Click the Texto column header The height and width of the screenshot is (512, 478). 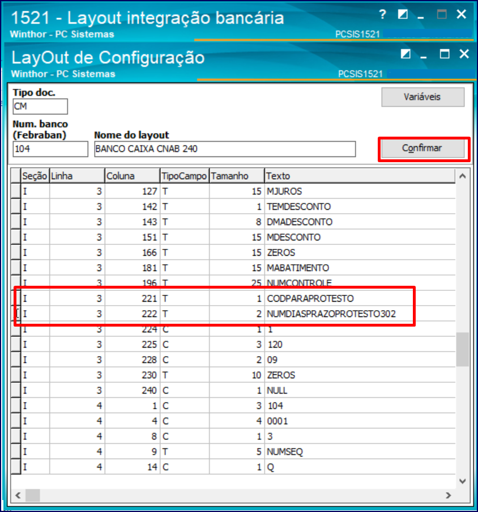(360, 176)
